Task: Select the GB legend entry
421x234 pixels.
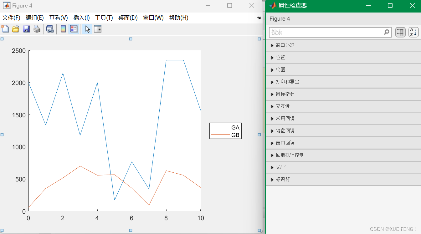Action: tap(235, 135)
